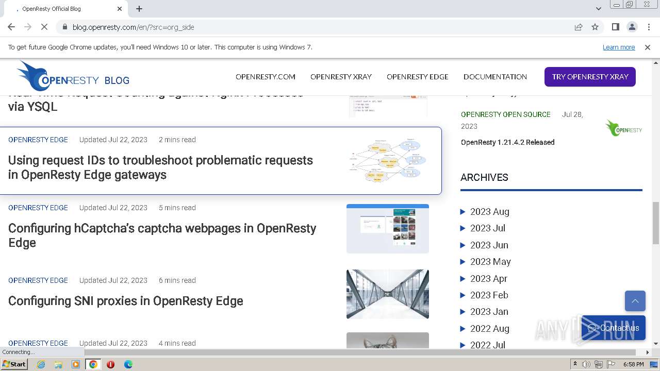View site information lock icon
660x371 pixels.
64,27
